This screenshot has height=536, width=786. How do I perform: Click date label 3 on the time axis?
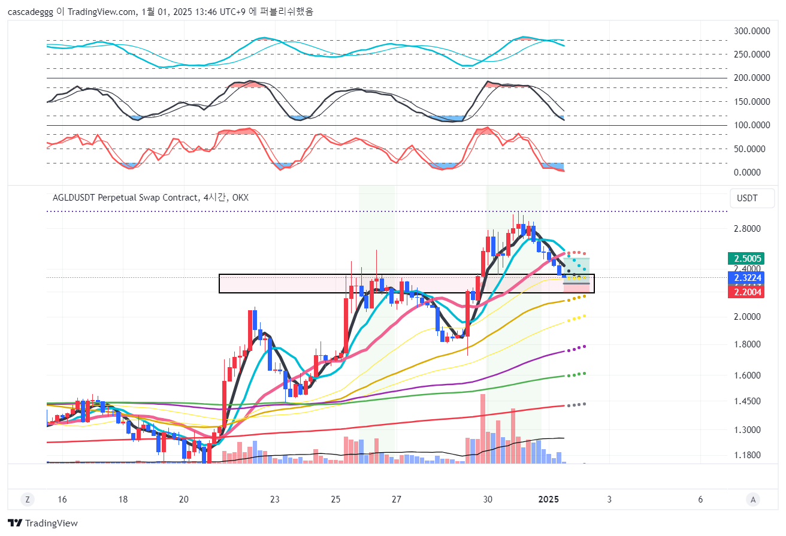[609, 499]
